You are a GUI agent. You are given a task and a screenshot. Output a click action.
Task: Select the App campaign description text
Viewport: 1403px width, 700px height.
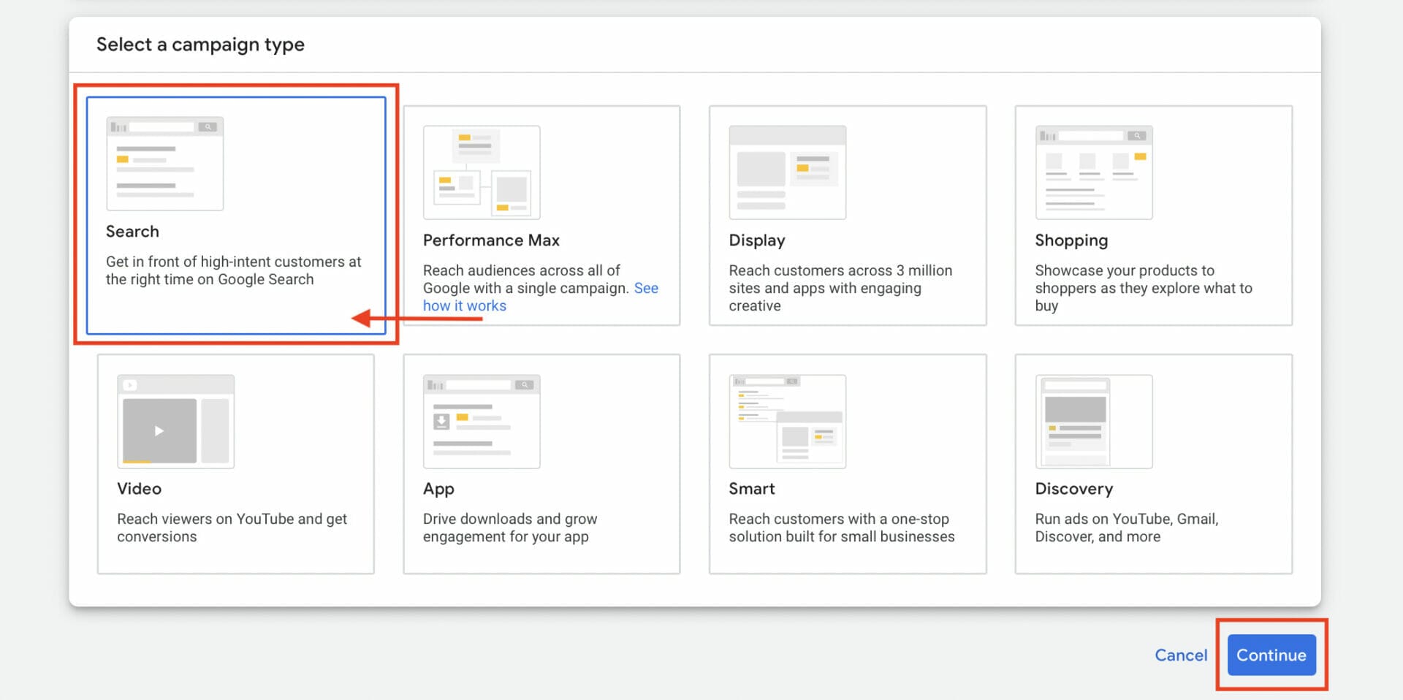pyautogui.click(x=509, y=528)
